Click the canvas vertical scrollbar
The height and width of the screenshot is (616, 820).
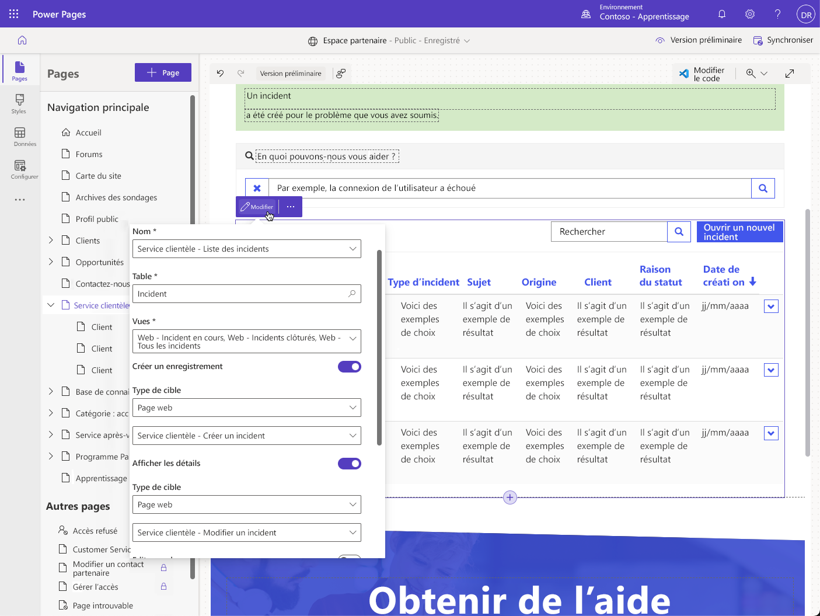808,332
